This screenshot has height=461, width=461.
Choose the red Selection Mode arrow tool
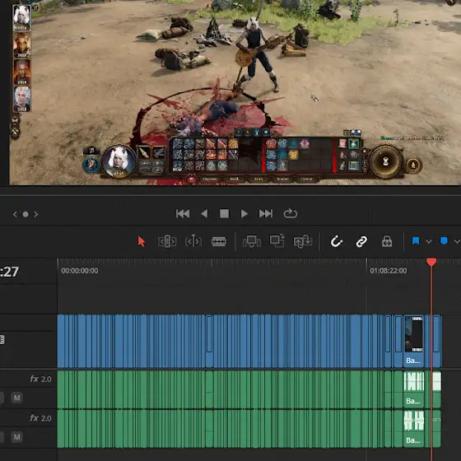[141, 241]
